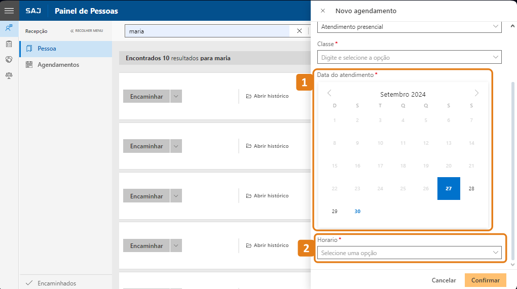Click the first Encaminhar button
517x289 pixels.
pyautogui.click(x=146, y=97)
